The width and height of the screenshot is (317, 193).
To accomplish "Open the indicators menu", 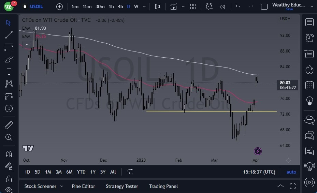I will coord(173,7).
